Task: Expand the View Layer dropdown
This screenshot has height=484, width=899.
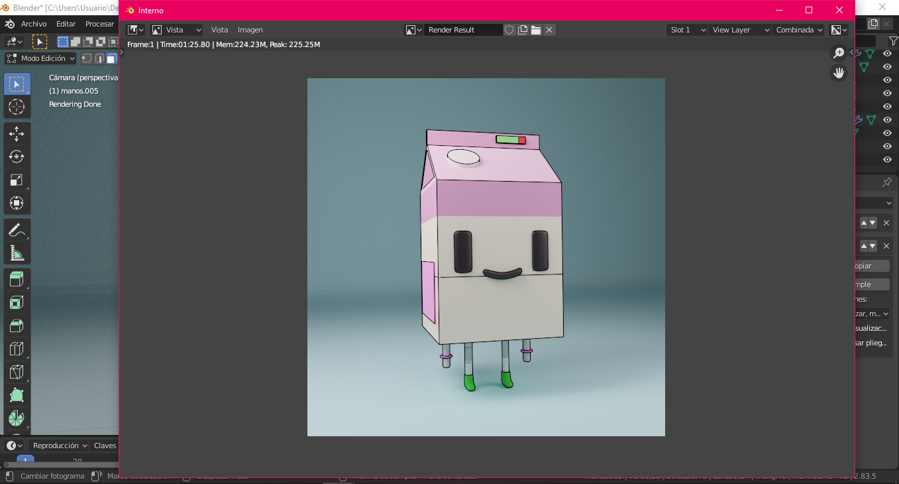Action: pyautogui.click(x=739, y=30)
